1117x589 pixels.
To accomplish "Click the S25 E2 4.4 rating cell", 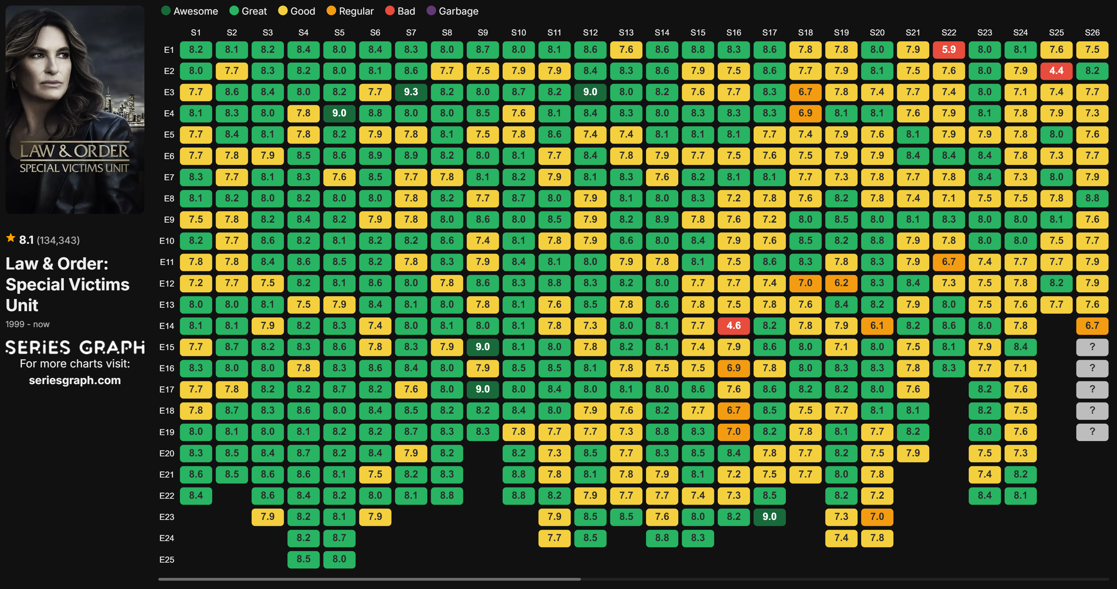I will coord(1056,71).
